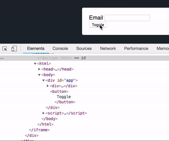Select the </iframe> closing tag

(39, 130)
